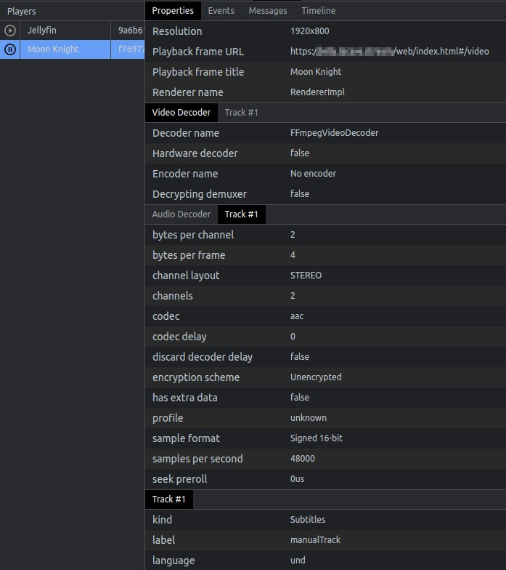Switch to the Events tab
This screenshot has width=506, height=570.
(221, 10)
